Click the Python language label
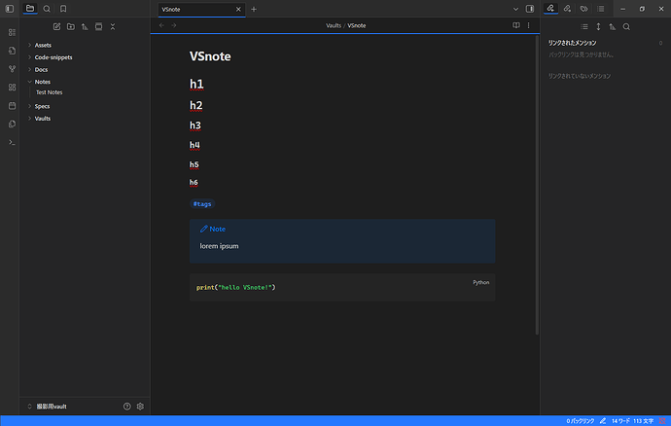Screen dimensions: 671x426 tap(481, 283)
